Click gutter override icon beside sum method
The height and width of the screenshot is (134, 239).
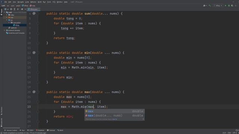point(34,13)
